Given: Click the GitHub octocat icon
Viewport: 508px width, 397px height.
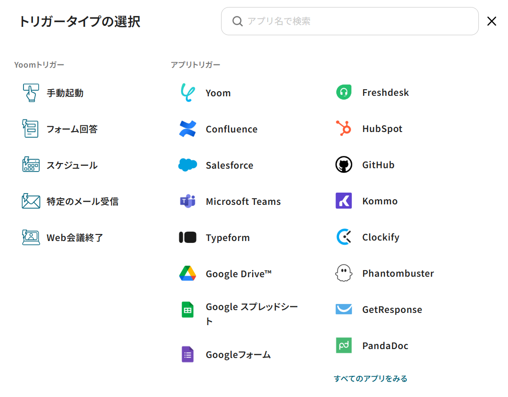Looking at the screenshot, I should [x=344, y=165].
